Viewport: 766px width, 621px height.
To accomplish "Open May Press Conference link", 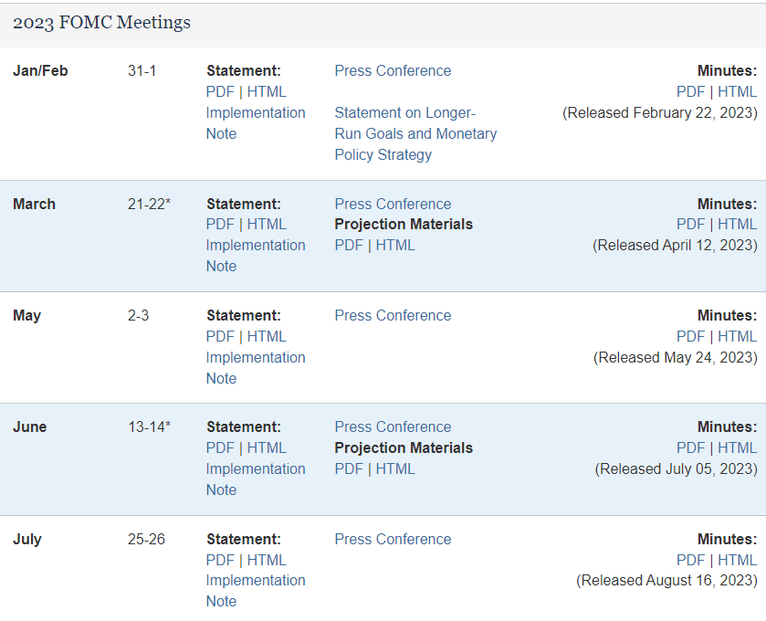I will pos(393,316).
